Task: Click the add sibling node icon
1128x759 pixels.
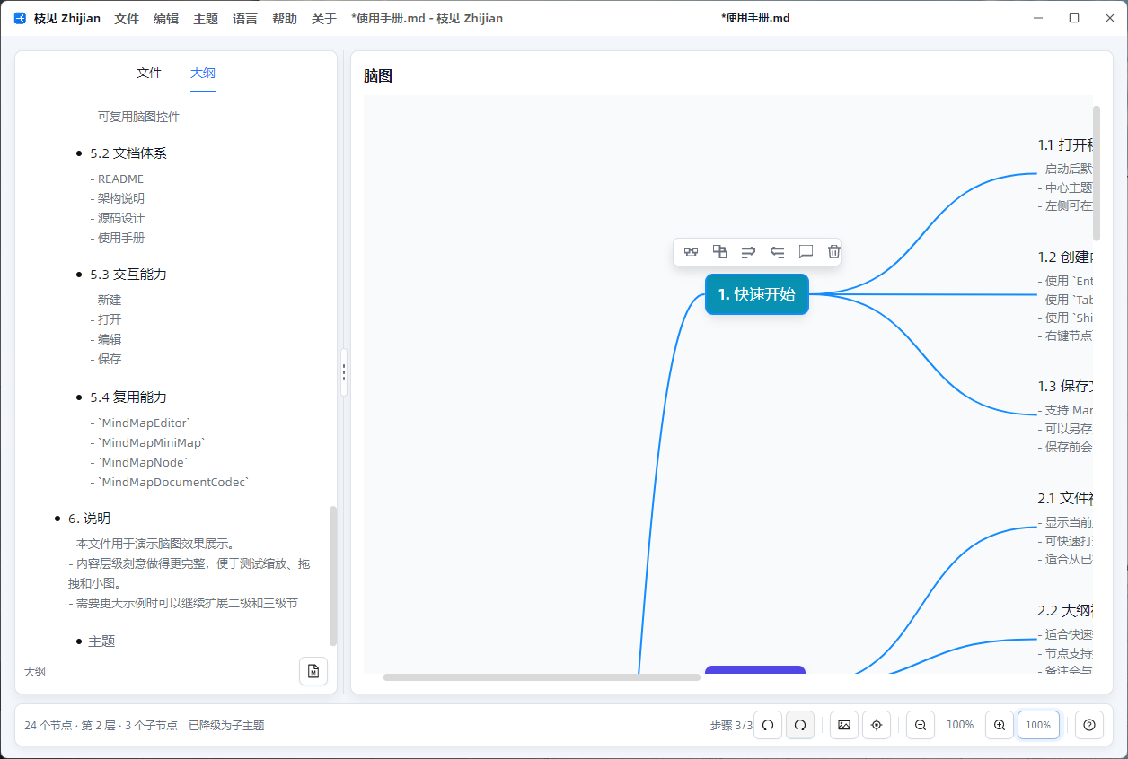Action: 691,252
